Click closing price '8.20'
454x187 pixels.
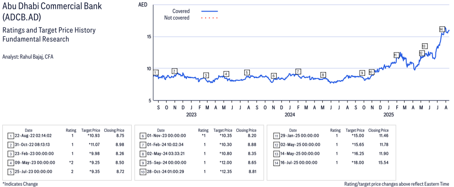click(x=252, y=135)
